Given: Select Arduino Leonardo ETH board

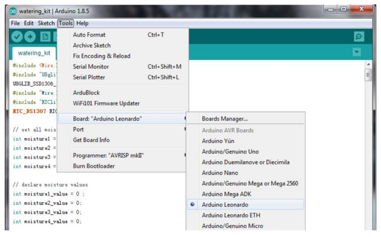Looking at the screenshot, I should [x=246, y=216].
